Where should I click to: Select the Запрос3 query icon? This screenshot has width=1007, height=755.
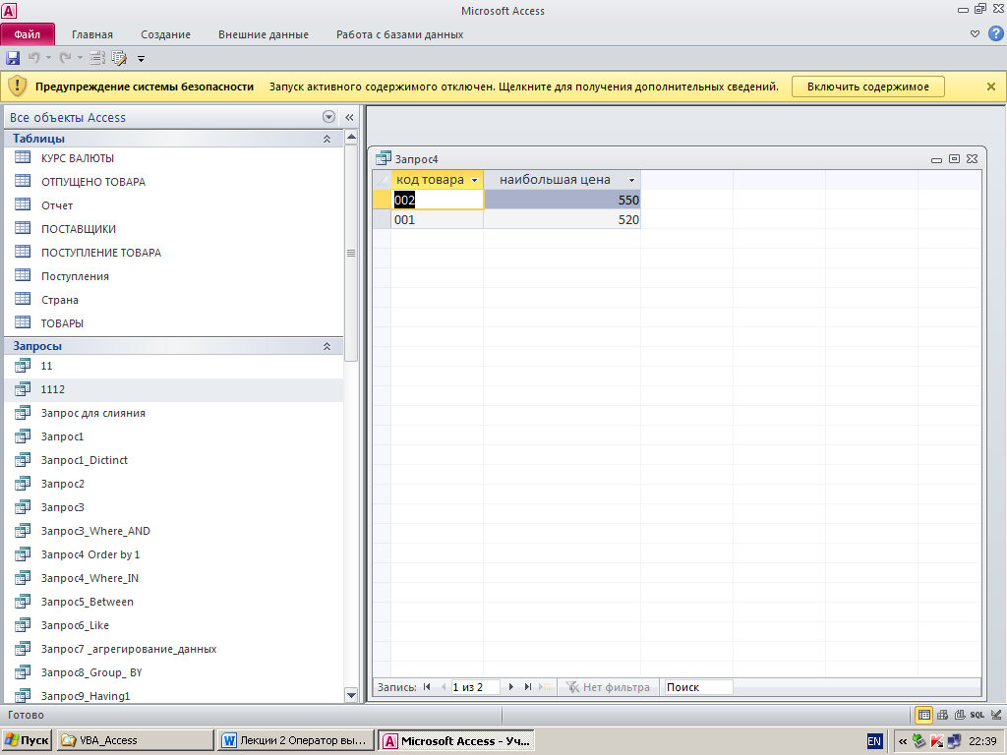pos(23,507)
